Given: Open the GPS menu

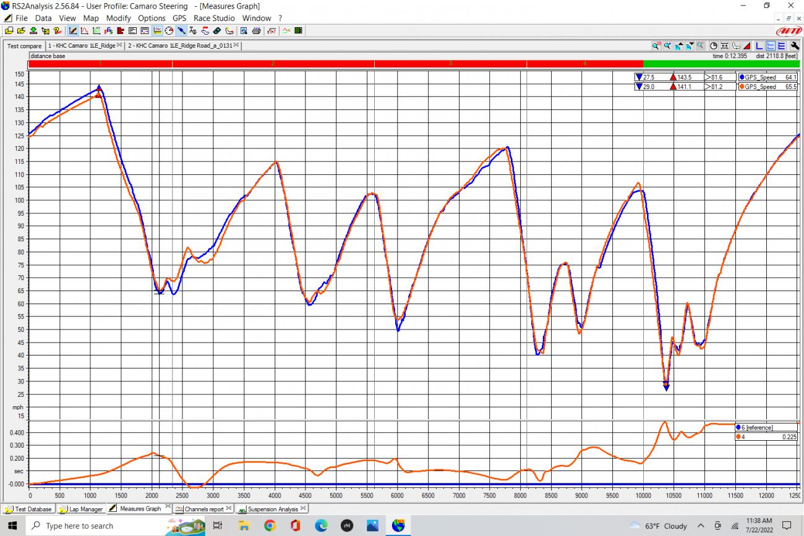Looking at the screenshot, I should [179, 18].
